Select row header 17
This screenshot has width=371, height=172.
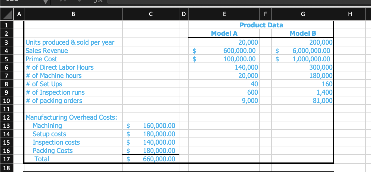tap(7, 159)
